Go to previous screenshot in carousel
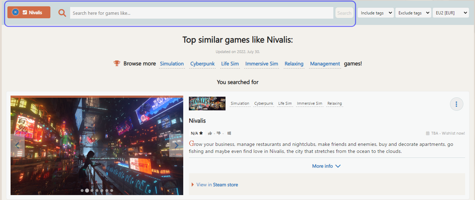 click(17, 145)
